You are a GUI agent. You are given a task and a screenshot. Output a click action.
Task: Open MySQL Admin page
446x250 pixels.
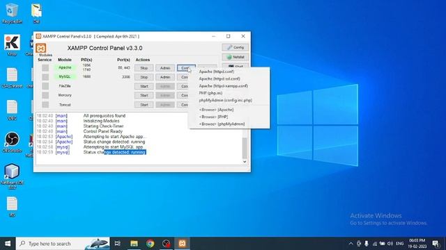tap(165, 77)
